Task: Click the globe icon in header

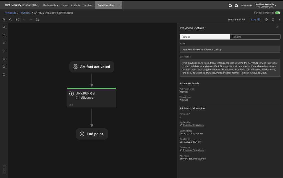Action: [x=236, y=6]
